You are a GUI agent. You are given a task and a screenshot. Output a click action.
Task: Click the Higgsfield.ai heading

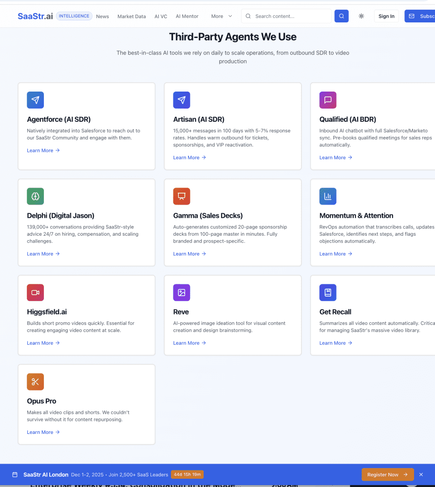pyautogui.click(x=47, y=312)
